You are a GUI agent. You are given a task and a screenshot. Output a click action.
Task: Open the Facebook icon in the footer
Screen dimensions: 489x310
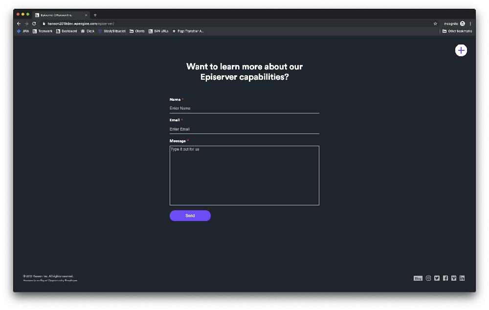[x=445, y=278]
